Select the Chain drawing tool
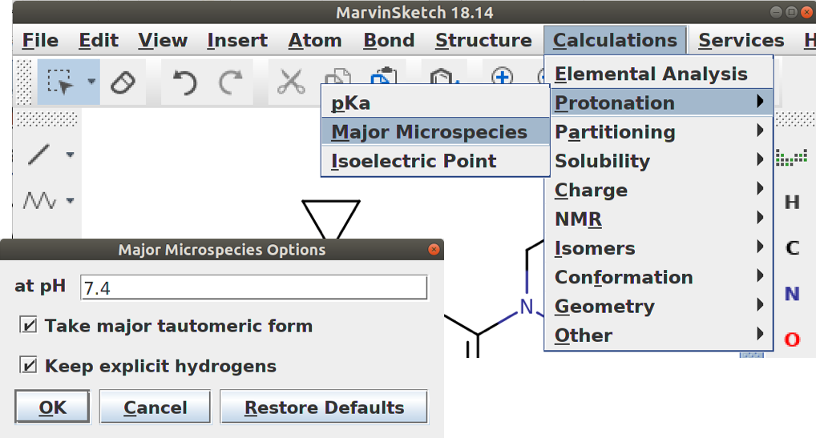Image resolution: width=816 pixels, height=438 pixels. tap(39, 200)
